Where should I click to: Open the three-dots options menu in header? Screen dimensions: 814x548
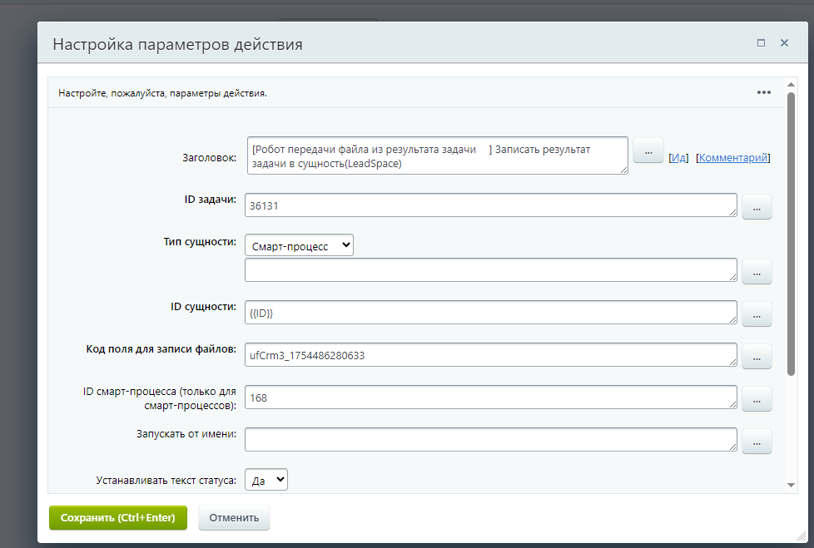pyautogui.click(x=763, y=92)
